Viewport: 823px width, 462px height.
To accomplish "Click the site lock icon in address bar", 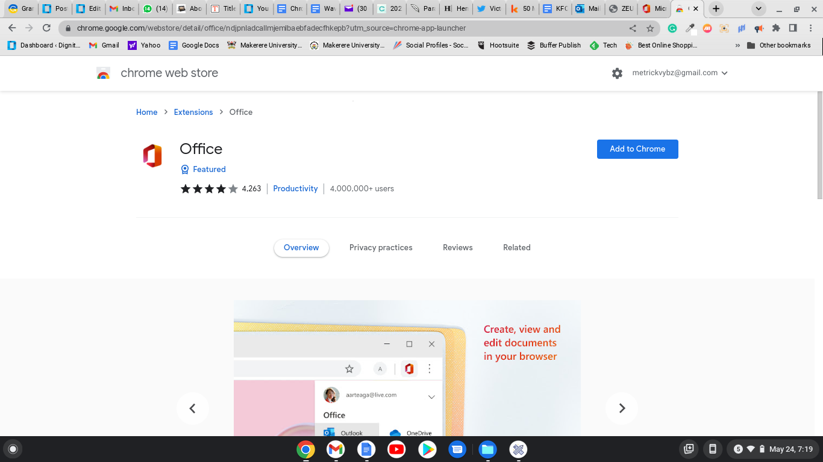I will [68, 28].
